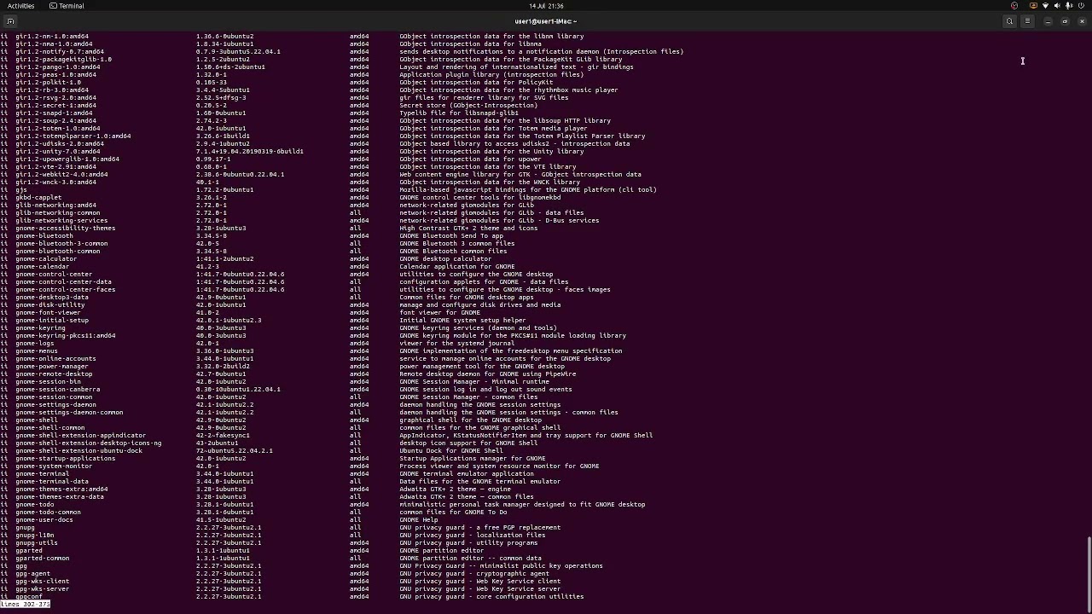The image size is (1092, 614).
Task: Click description 'font viewer for GNOME'
Action: 439,313
